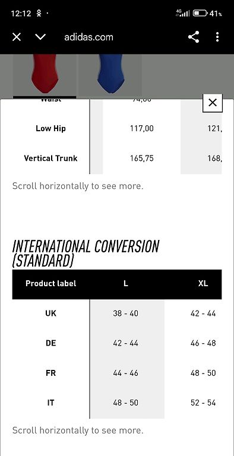Screen dimensions: 234x456
Task: Close the browser tab with X icon
Action: pos(17,37)
